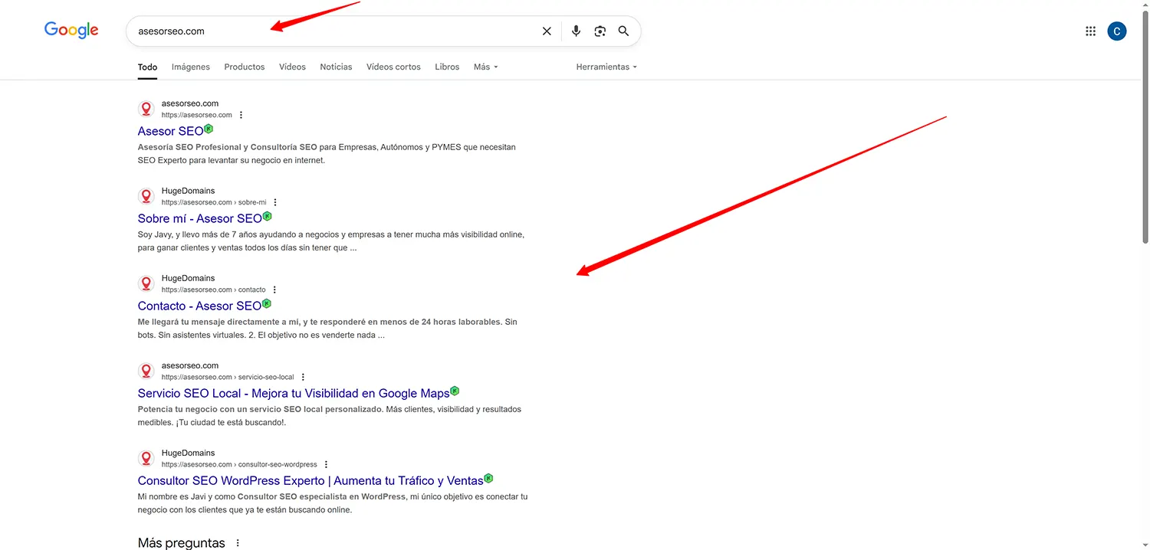This screenshot has width=1150, height=550.
Task: Select the Vídeos cortos filter
Action: coord(393,67)
